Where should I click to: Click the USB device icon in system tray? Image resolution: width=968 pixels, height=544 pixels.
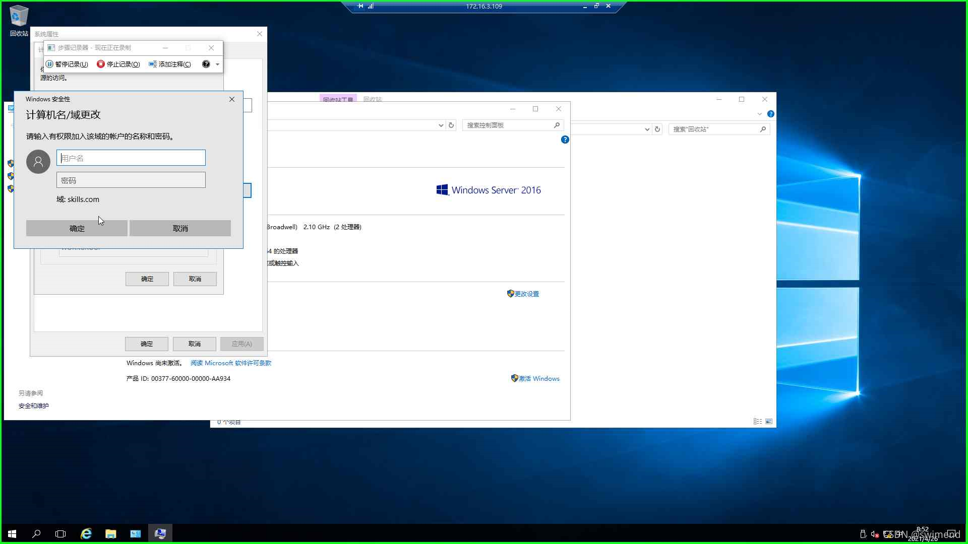pos(863,534)
